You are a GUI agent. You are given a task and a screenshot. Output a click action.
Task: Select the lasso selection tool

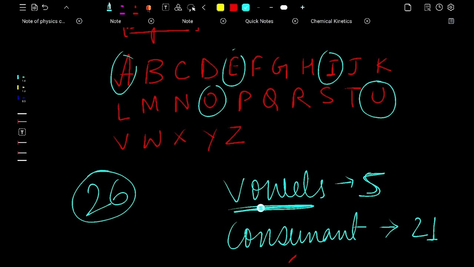point(191,7)
